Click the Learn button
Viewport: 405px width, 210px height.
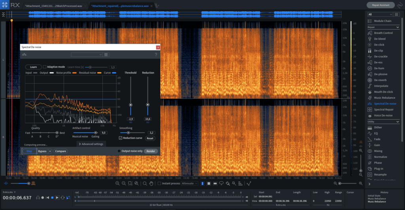click(33, 67)
